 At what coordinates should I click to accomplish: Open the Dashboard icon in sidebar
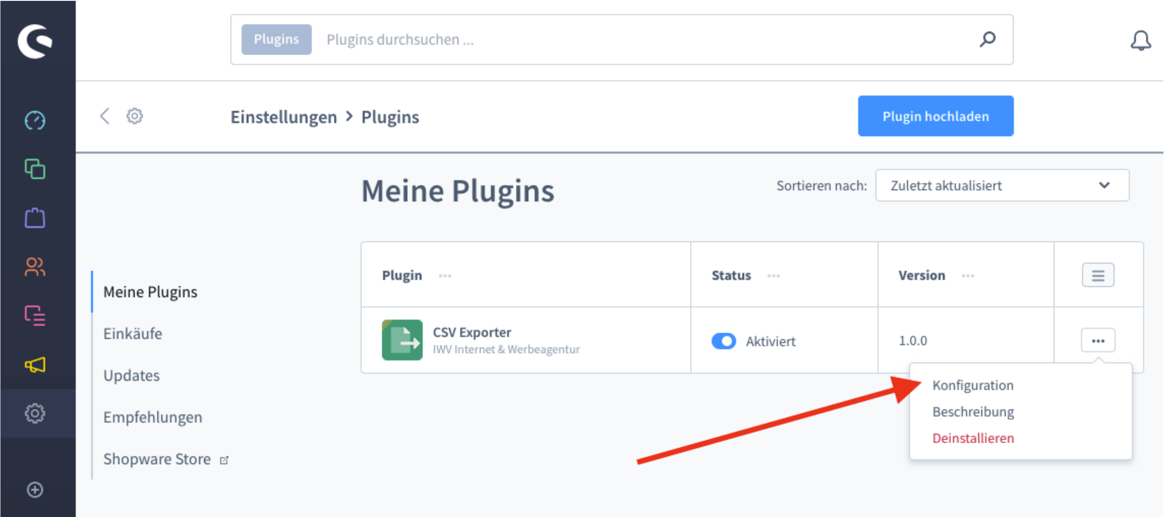click(35, 120)
